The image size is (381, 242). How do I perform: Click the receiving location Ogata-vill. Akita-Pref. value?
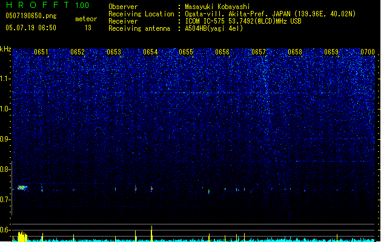pyautogui.click(x=270, y=14)
